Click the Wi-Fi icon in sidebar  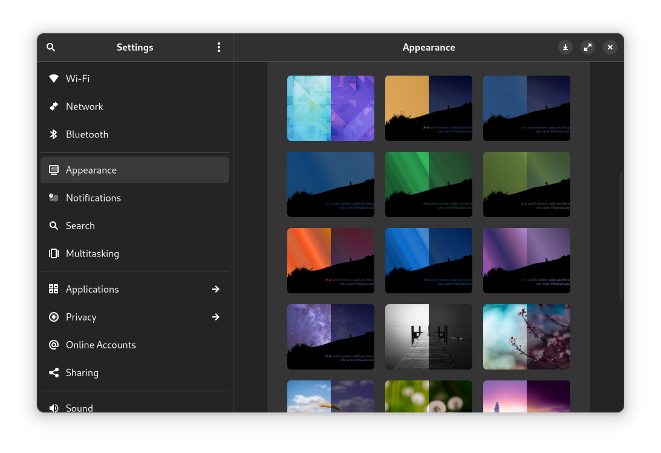pyautogui.click(x=54, y=79)
